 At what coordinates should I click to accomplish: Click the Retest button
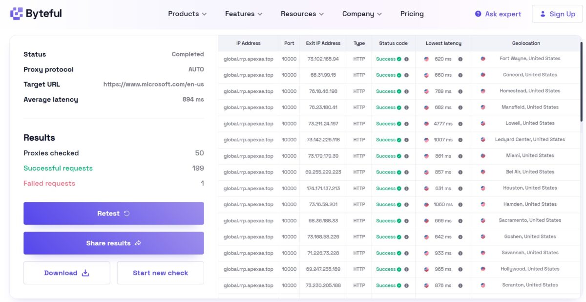pyautogui.click(x=114, y=214)
